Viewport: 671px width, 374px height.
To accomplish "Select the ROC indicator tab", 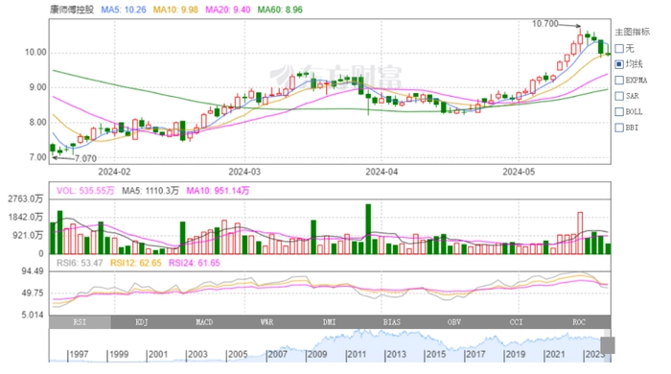I will pyautogui.click(x=579, y=322).
